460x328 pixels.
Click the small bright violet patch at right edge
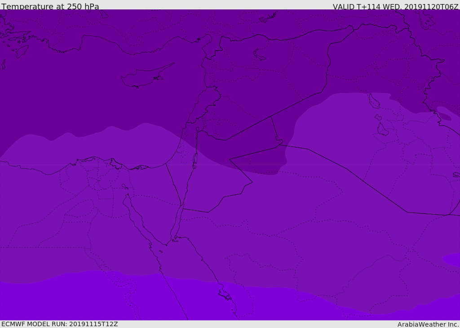pyautogui.click(x=453, y=260)
